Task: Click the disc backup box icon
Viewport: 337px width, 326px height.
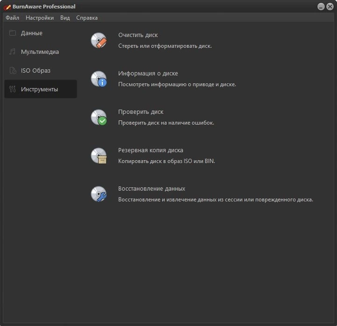Action: click(x=99, y=156)
